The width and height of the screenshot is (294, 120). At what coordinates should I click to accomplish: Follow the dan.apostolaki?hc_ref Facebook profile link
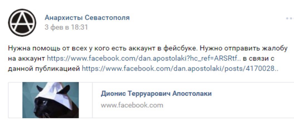point(144,59)
